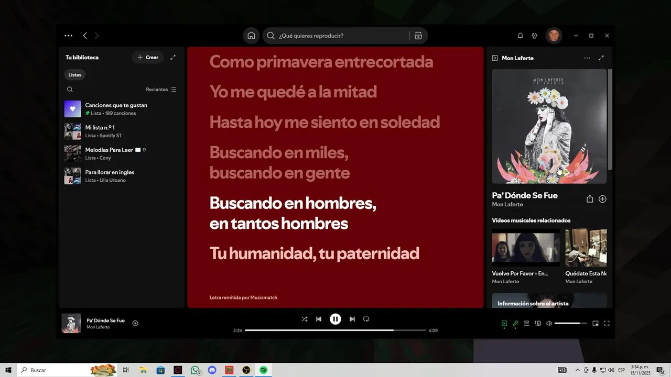Add the song to liked songs from panel
Screen dimensions: 671x377
click(x=602, y=199)
